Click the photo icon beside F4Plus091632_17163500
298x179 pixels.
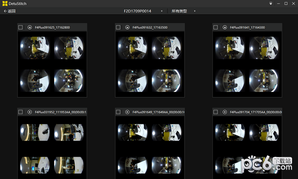point(127,27)
